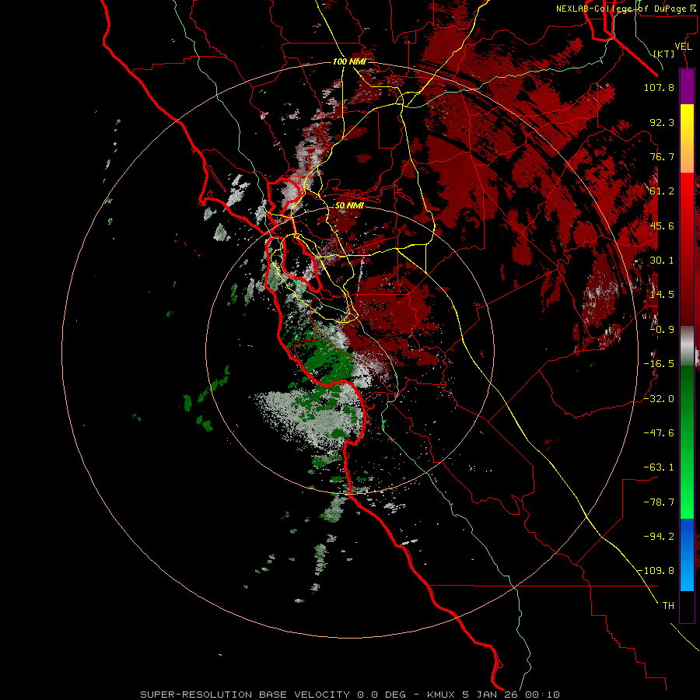Screen dimensions: 700x700
Task: Click the -0.9 legend value
Action: 662,330
